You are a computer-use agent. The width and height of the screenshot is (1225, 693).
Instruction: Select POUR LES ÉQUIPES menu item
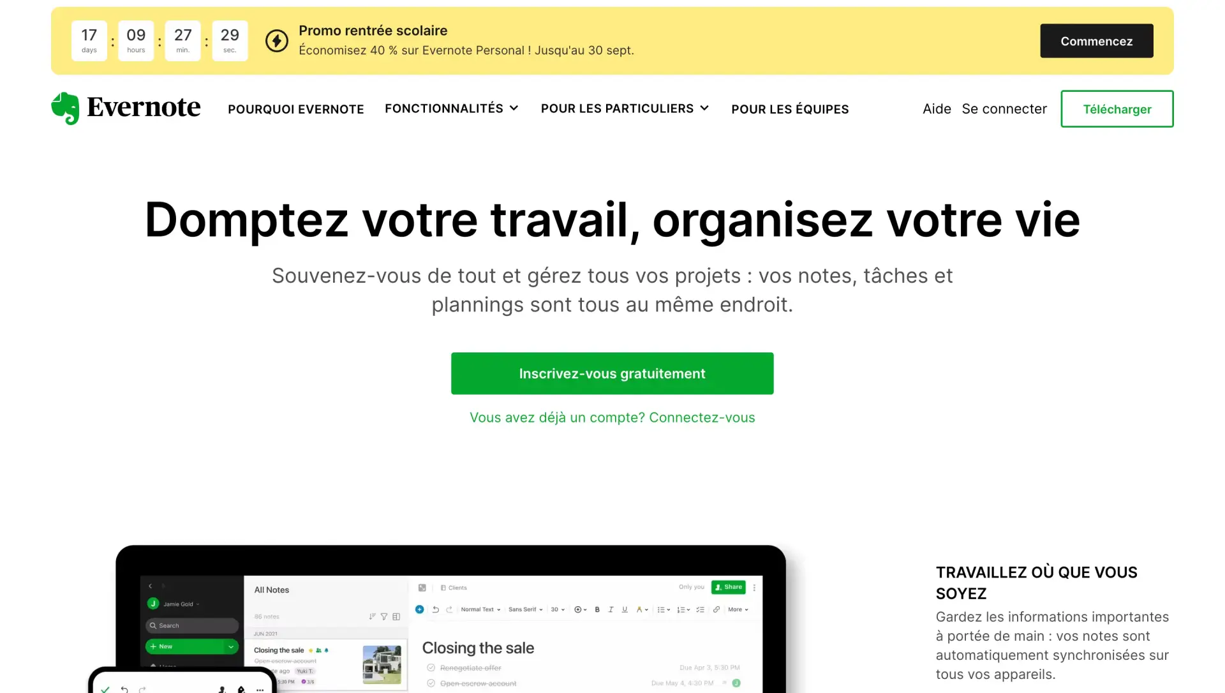pos(790,108)
